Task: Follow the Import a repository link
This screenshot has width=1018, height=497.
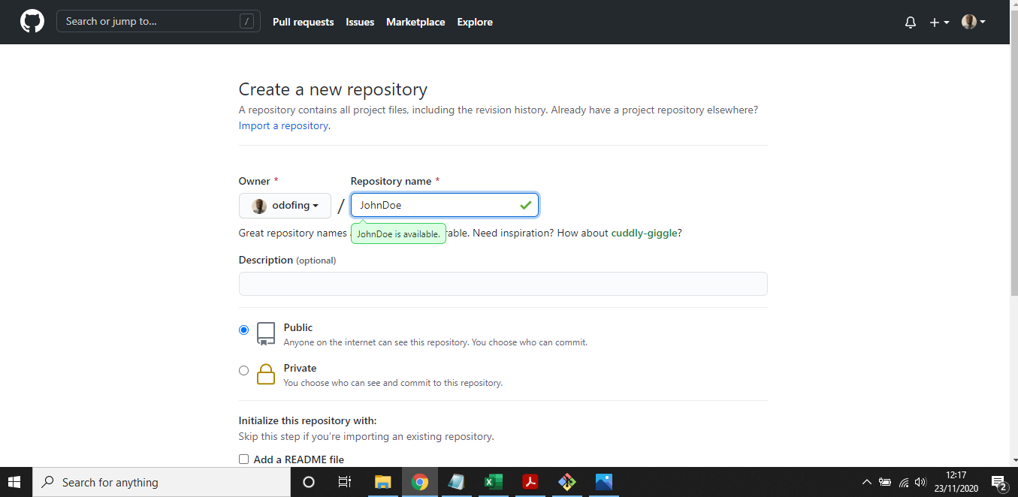Action: [283, 125]
